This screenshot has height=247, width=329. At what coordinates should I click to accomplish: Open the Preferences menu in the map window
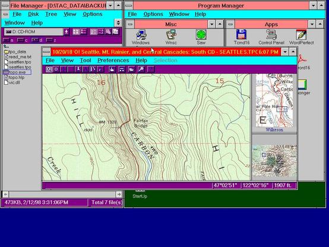(x=113, y=61)
